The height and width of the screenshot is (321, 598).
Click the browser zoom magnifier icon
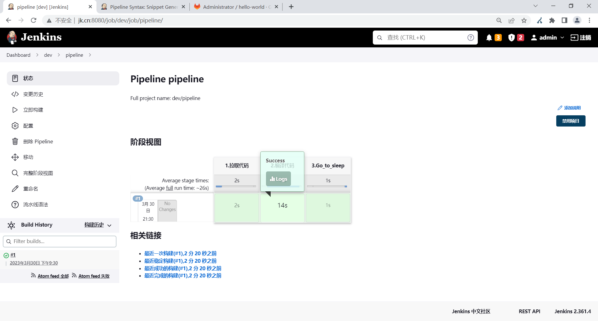pyautogui.click(x=499, y=21)
